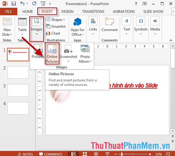Click the Save icon in quick access toolbar
The image size is (175, 156).
tap(14, 4)
